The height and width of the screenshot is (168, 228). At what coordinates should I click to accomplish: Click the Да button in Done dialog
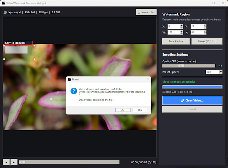[123, 110]
